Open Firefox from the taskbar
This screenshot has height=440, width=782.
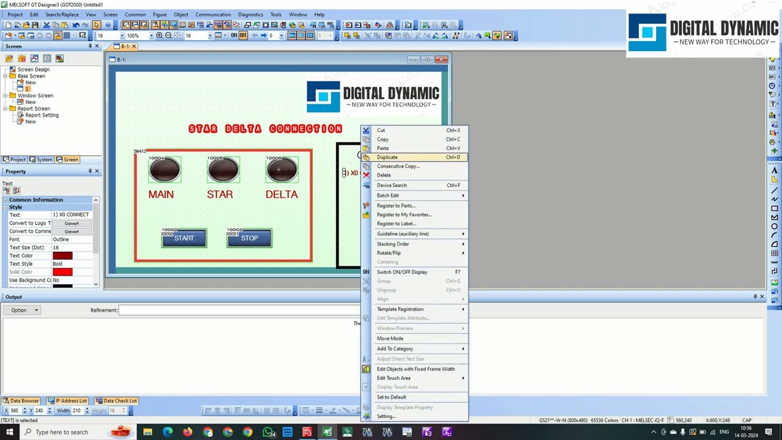click(188, 432)
